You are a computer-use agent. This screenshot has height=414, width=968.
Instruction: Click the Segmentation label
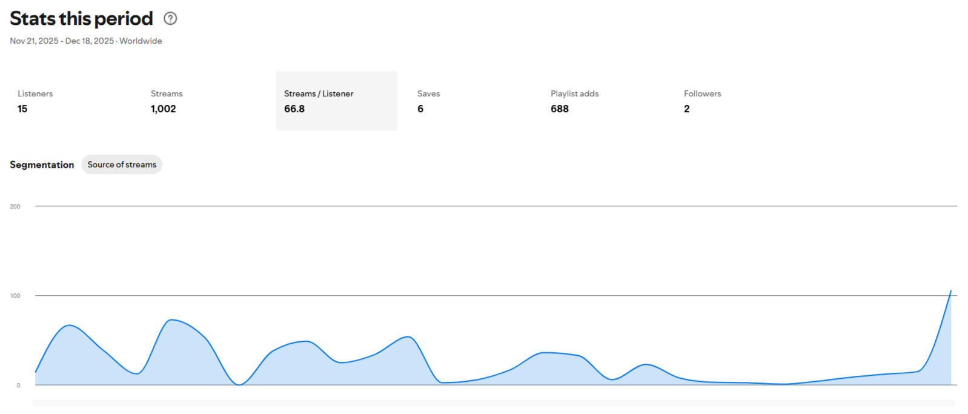42,165
